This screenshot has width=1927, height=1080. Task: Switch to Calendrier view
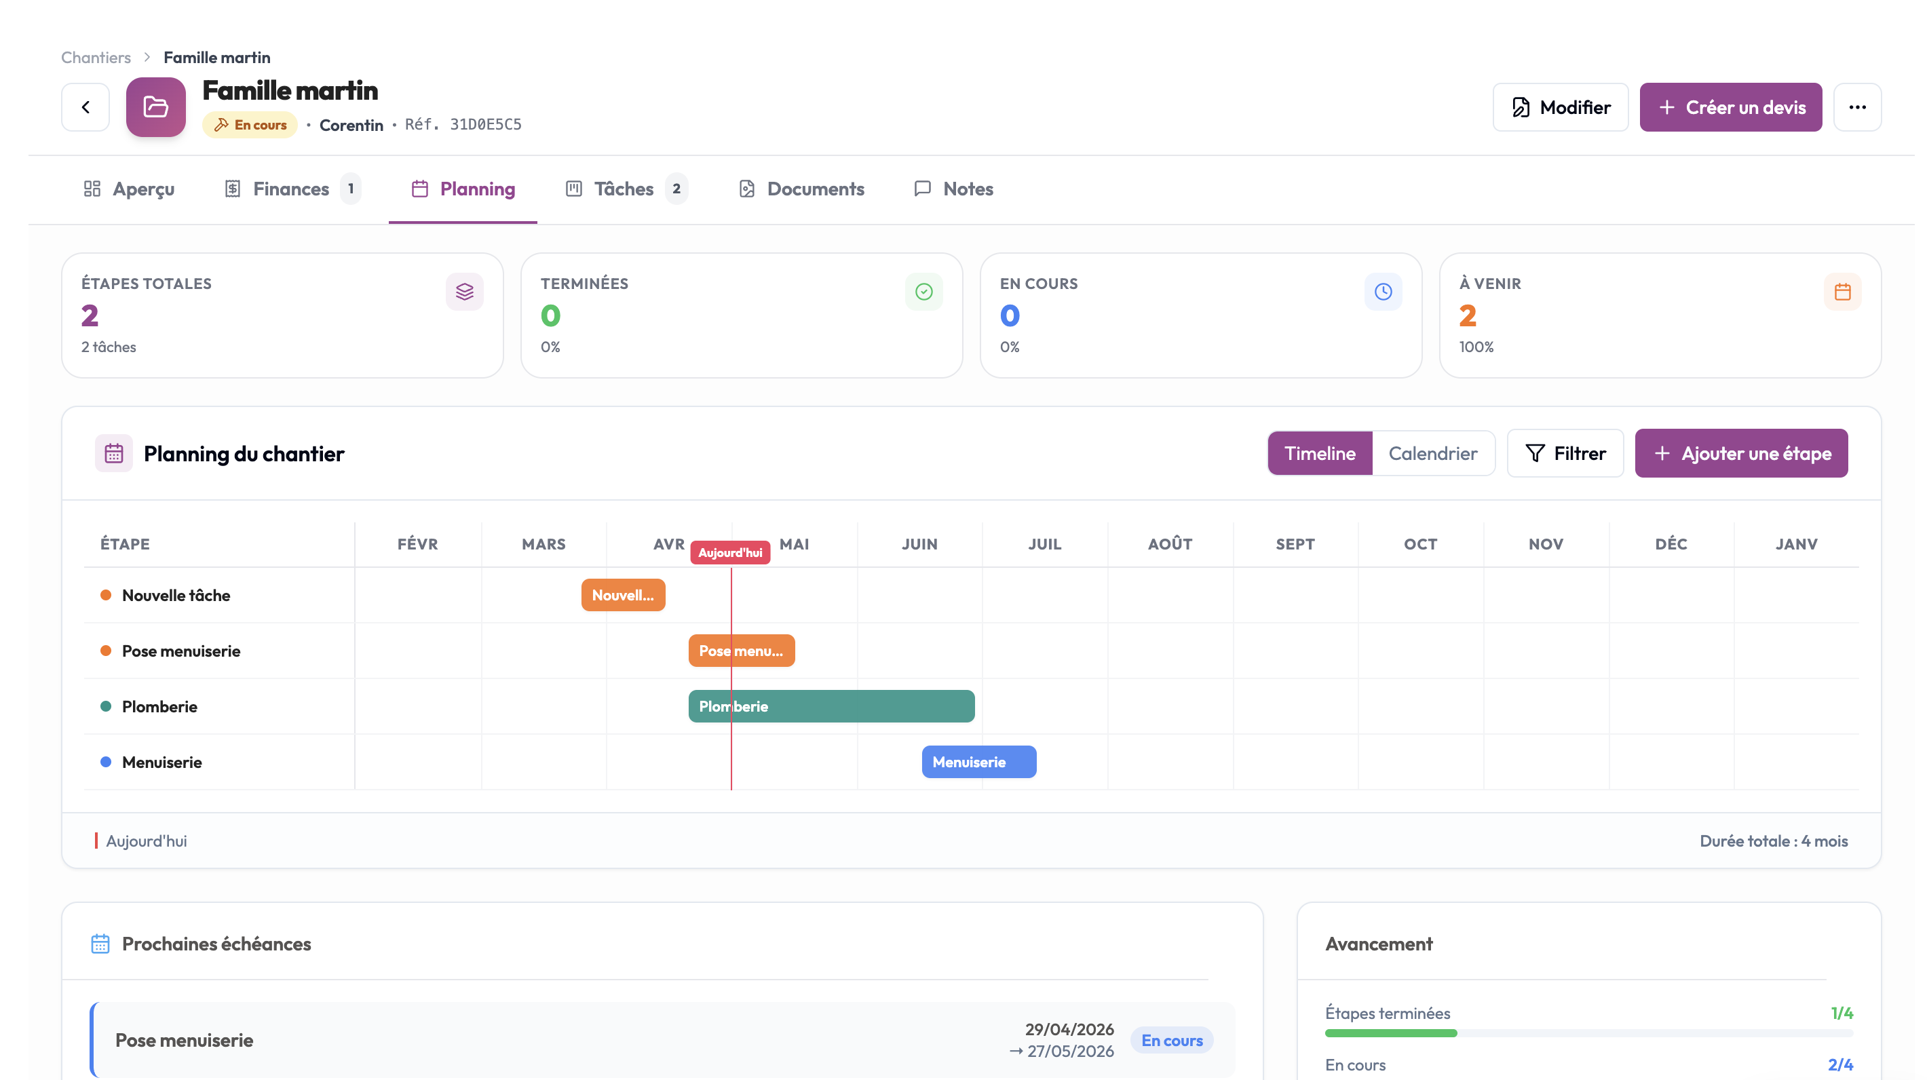(x=1432, y=453)
